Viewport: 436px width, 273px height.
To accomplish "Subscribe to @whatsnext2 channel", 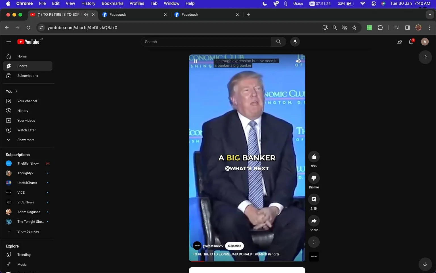I will [x=234, y=246].
